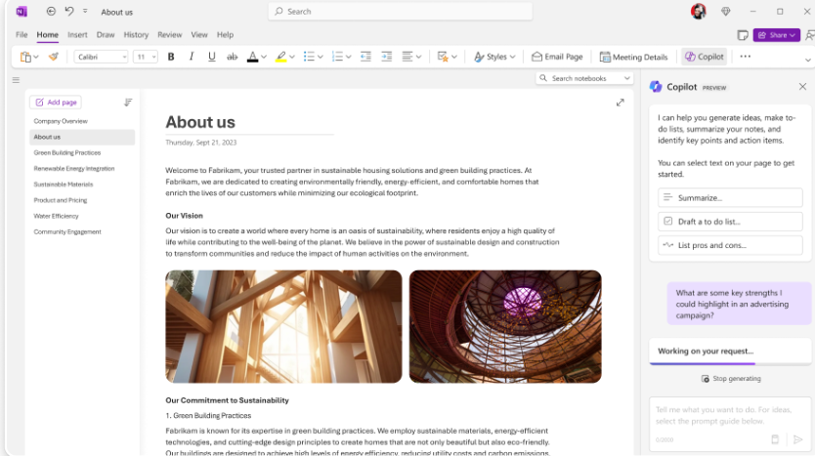The image size is (815, 456).
Task: Switch to the History tab
Action: pos(136,35)
